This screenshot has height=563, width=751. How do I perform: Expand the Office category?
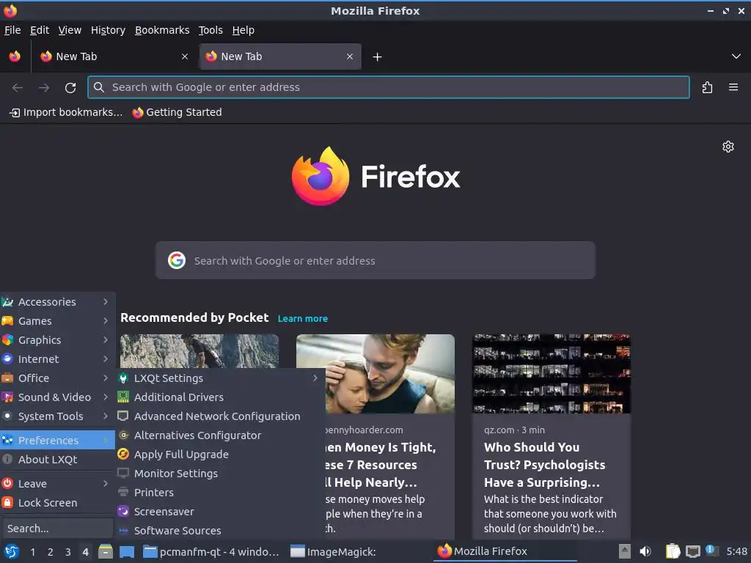pyautogui.click(x=57, y=378)
